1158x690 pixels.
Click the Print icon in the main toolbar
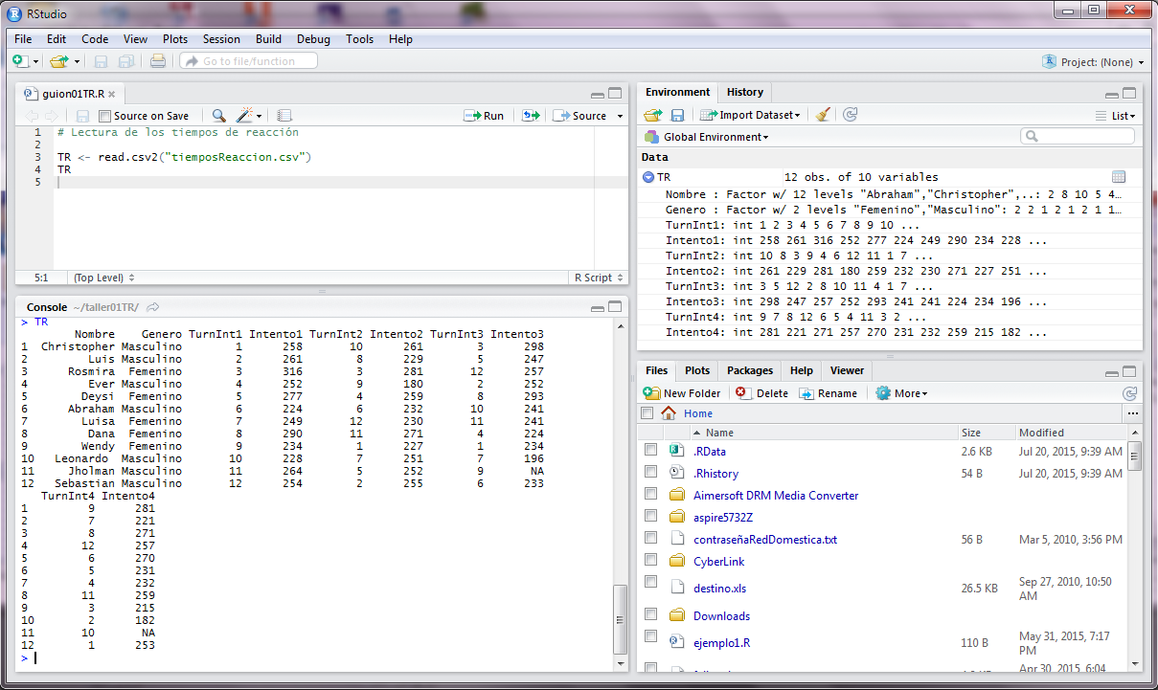[x=158, y=61]
